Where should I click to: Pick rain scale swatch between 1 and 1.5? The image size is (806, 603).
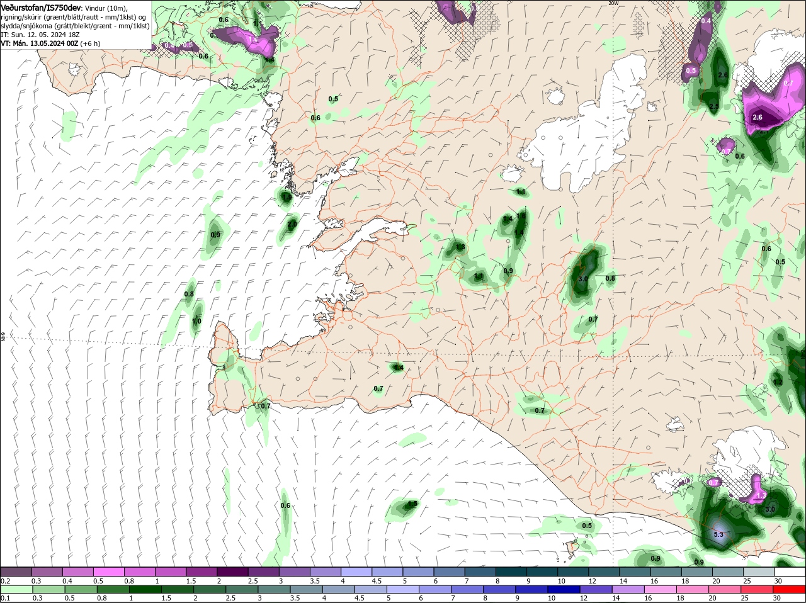pos(145,590)
